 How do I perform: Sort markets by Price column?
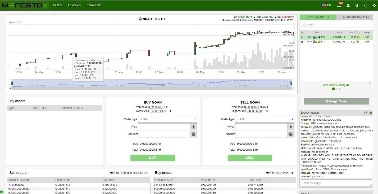[339, 32]
